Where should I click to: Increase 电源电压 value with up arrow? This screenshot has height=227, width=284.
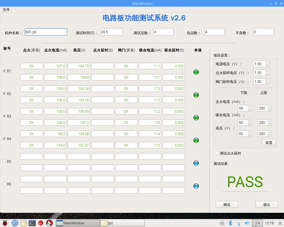[x=267, y=62]
